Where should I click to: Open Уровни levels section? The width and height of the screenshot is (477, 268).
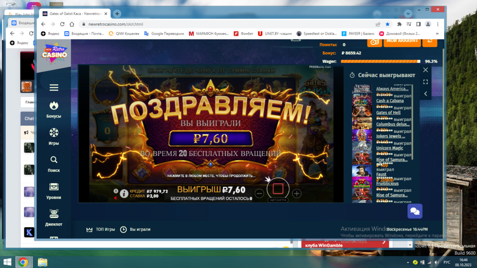click(54, 190)
